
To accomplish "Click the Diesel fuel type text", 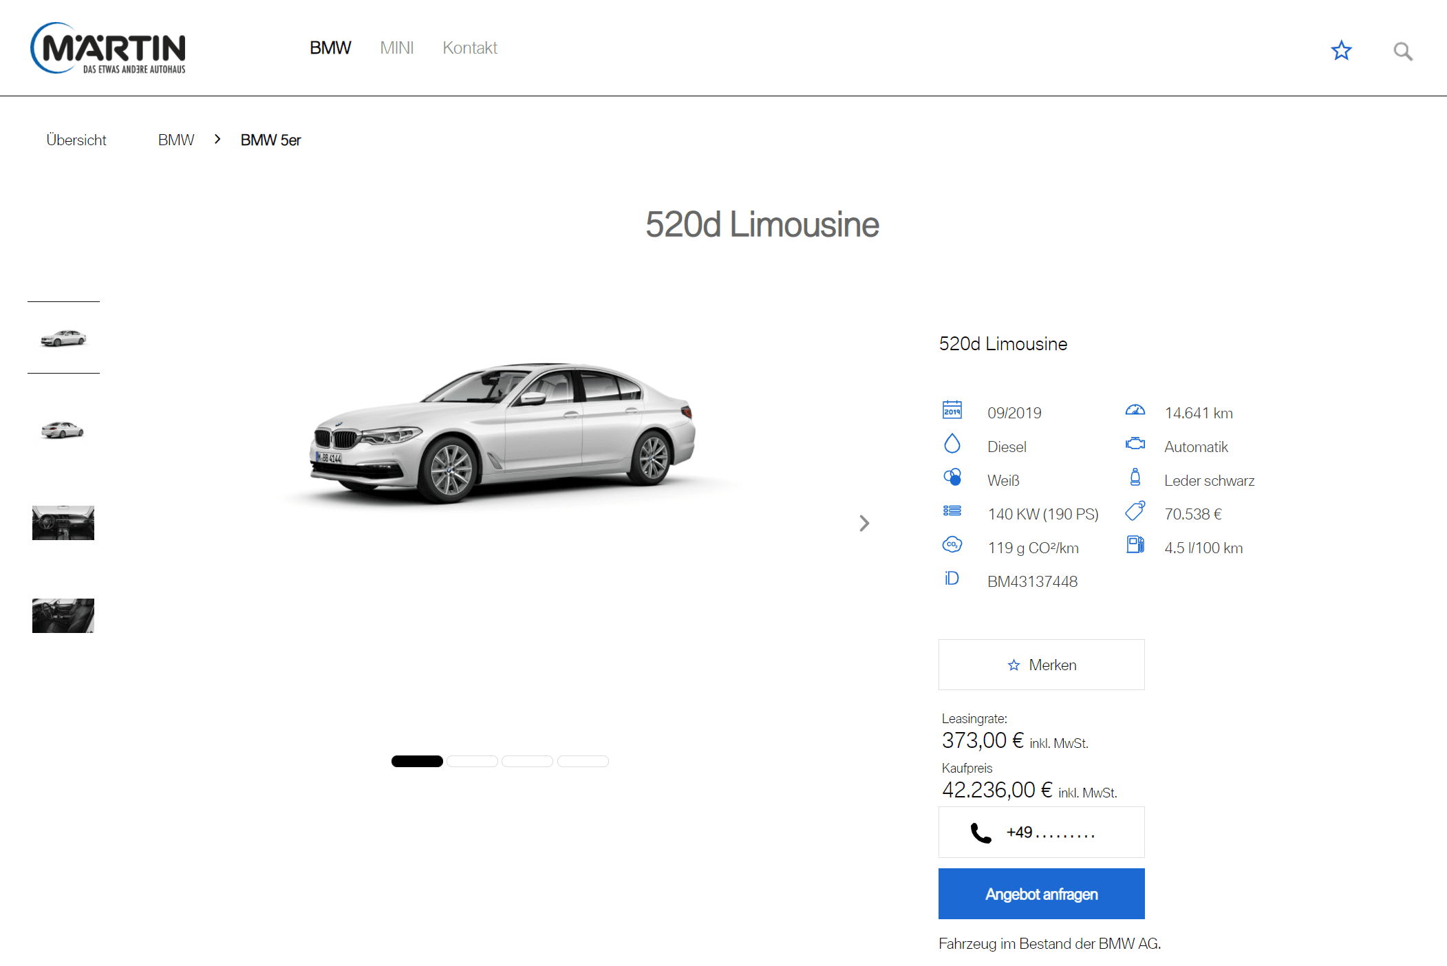I will [1007, 447].
